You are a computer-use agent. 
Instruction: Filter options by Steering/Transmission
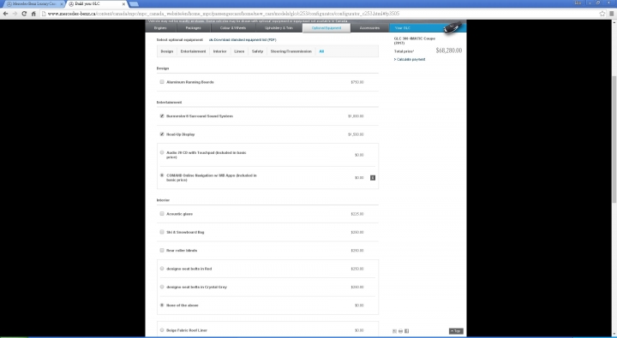tap(291, 51)
